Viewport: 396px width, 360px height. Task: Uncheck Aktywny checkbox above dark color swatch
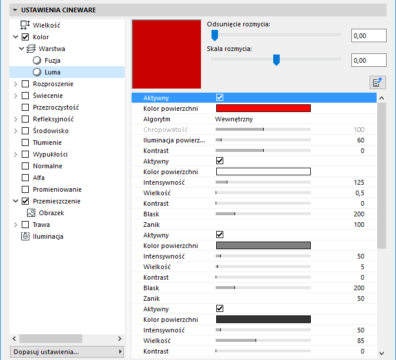220,308
